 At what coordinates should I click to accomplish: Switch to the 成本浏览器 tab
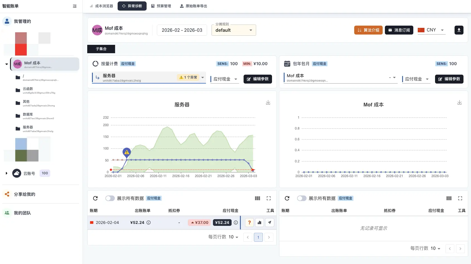coord(101,6)
